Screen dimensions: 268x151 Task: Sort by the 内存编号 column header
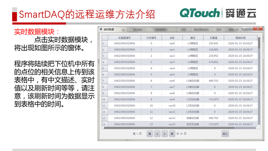pyautogui.click(x=151, y=38)
